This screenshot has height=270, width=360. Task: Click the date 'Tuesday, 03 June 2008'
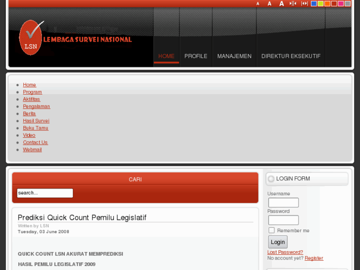pyautogui.click(x=44, y=232)
